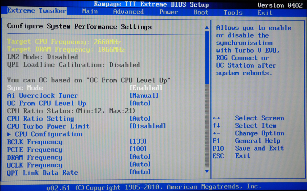
Task: Click the Version 0402 text
Action: coord(280,5)
